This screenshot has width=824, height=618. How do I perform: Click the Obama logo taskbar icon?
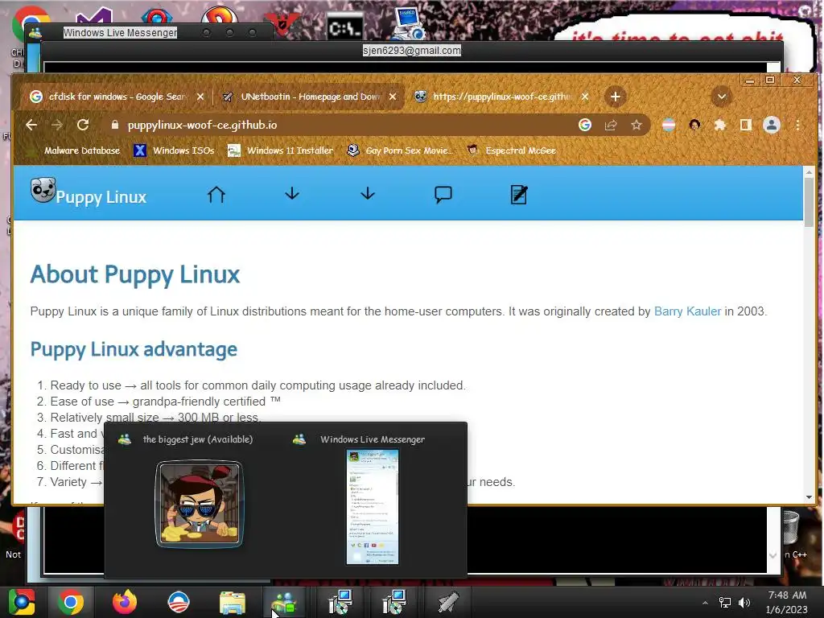pyautogui.click(x=178, y=602)
